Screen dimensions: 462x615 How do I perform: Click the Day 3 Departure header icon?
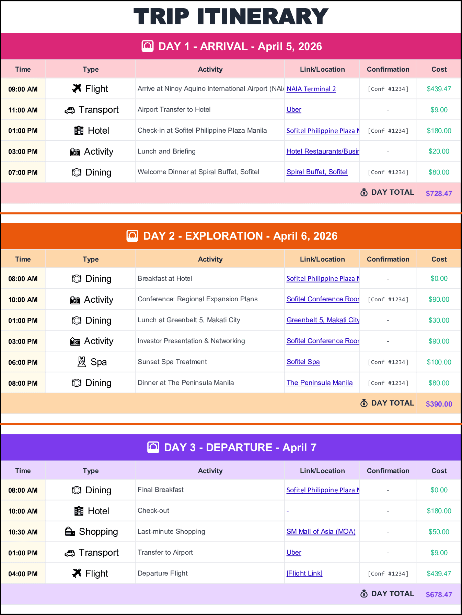click(153, 447)
